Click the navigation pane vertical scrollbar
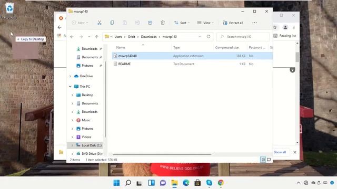337x189 pixels. (x=105, y=99)
